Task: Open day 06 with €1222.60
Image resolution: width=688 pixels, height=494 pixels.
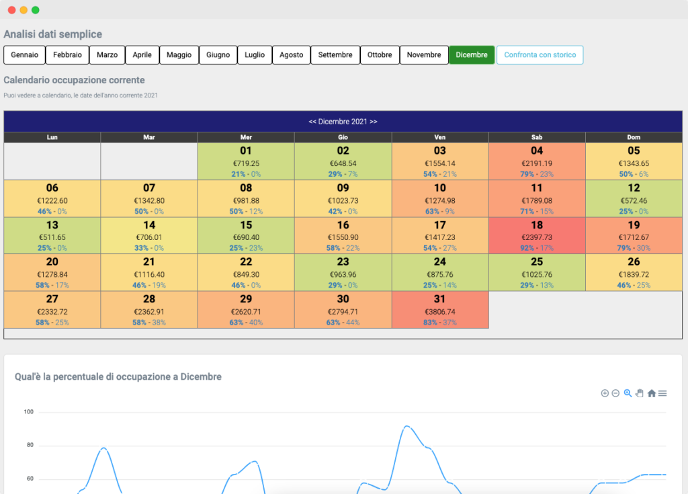Action: pos(52,198)
